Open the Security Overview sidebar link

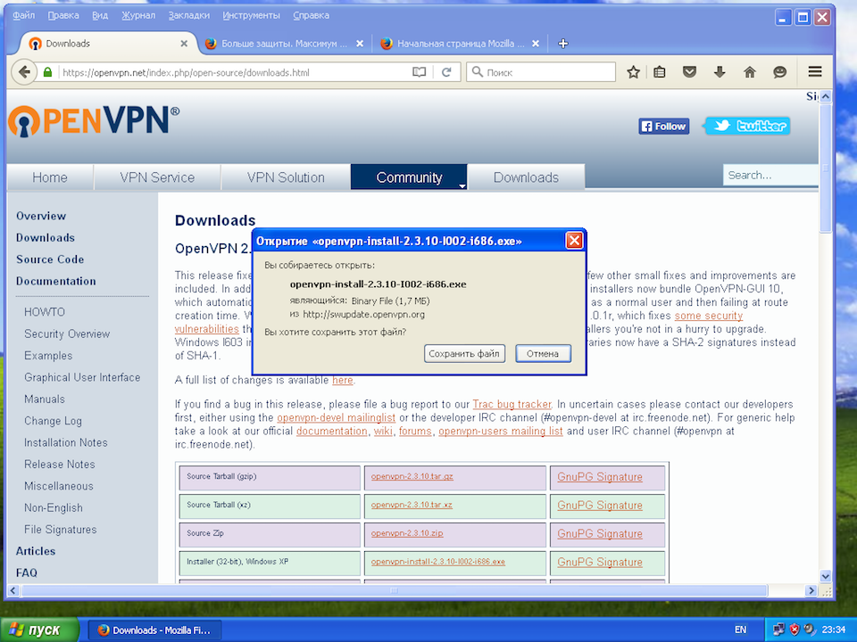(67, 333)
